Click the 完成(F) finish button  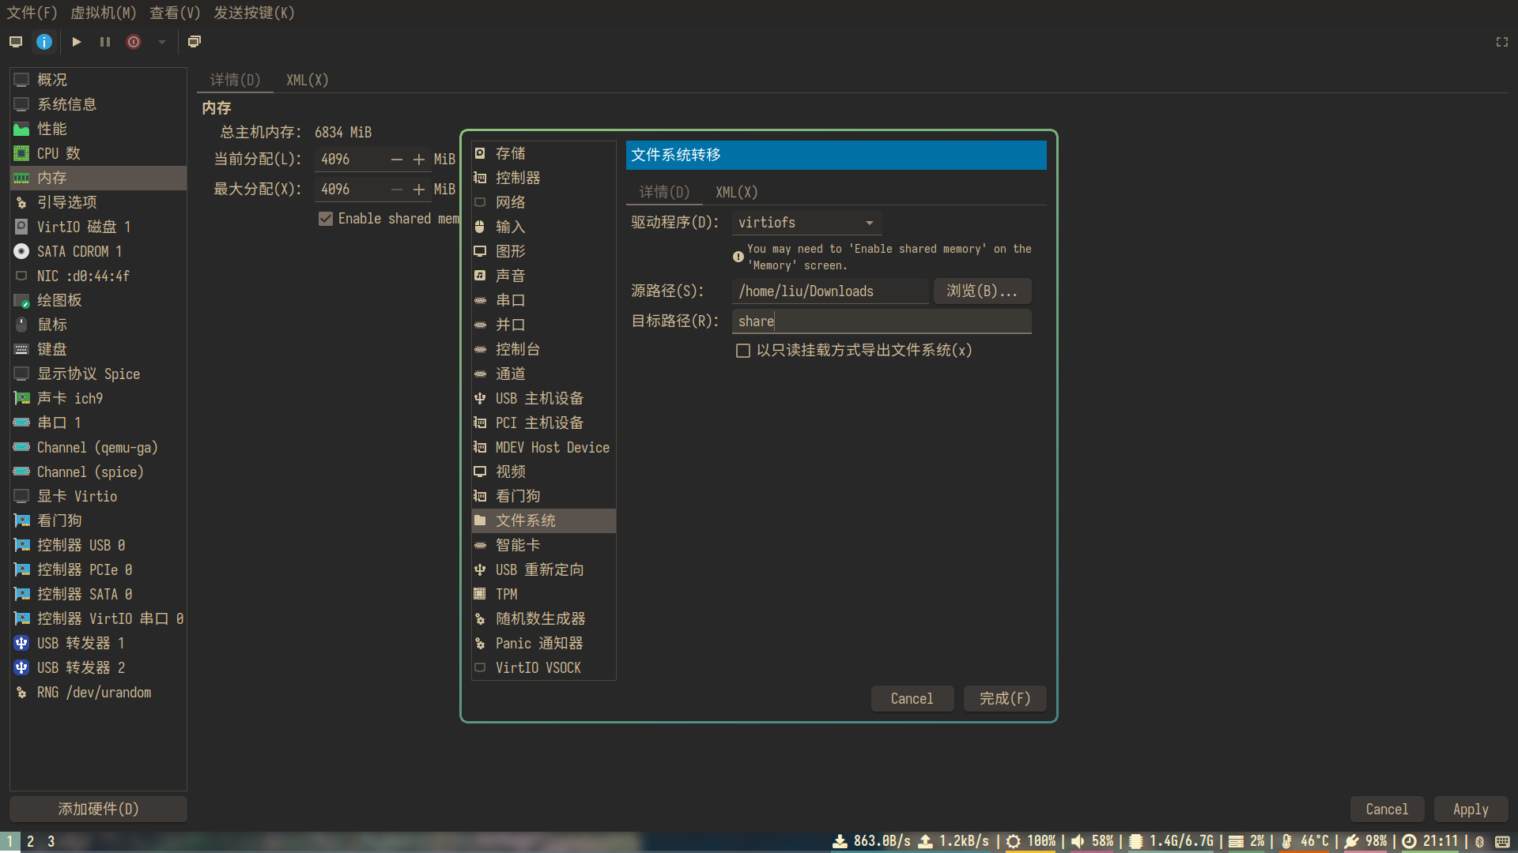pyautogui.click(x=1004, y=698)
